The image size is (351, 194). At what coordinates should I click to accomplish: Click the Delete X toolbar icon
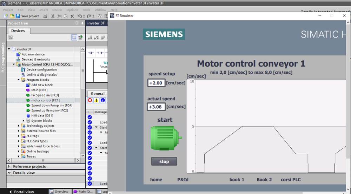point(72,16)
